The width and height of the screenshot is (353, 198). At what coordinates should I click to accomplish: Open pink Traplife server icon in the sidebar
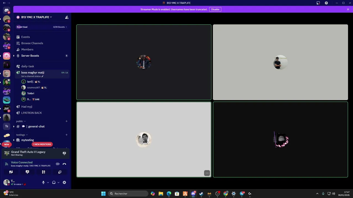tap(7, 56)
